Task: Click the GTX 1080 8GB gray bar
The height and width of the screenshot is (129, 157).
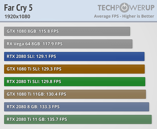Action: pos(67,31)
